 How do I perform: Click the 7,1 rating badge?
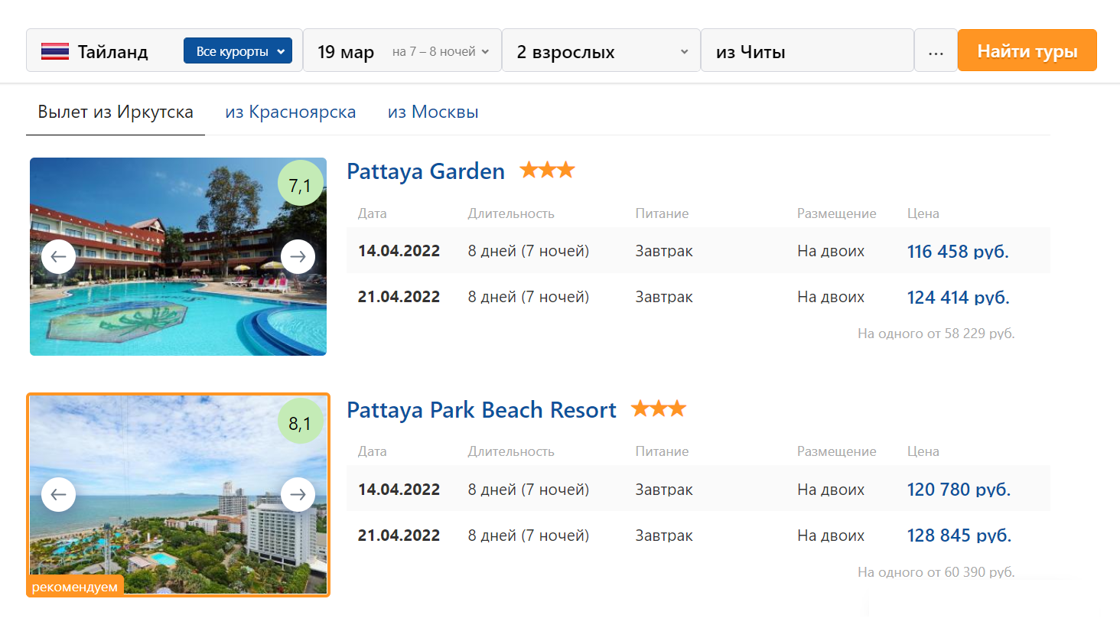300,184
